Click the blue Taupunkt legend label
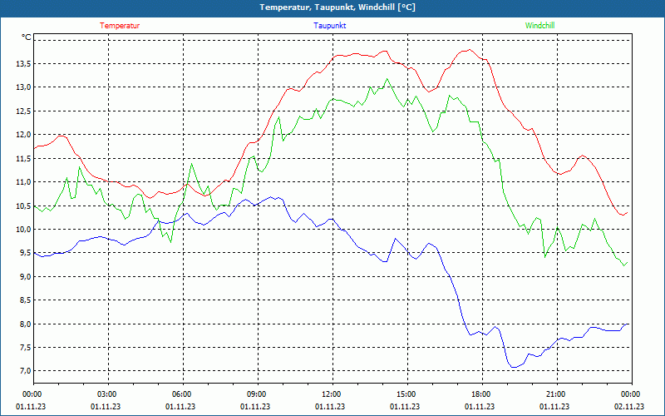 (x=329, y=26)
